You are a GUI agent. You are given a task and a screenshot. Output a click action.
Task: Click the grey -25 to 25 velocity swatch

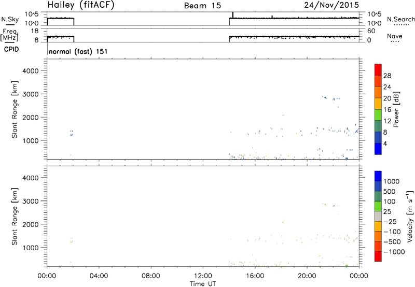tap(378, 217)
